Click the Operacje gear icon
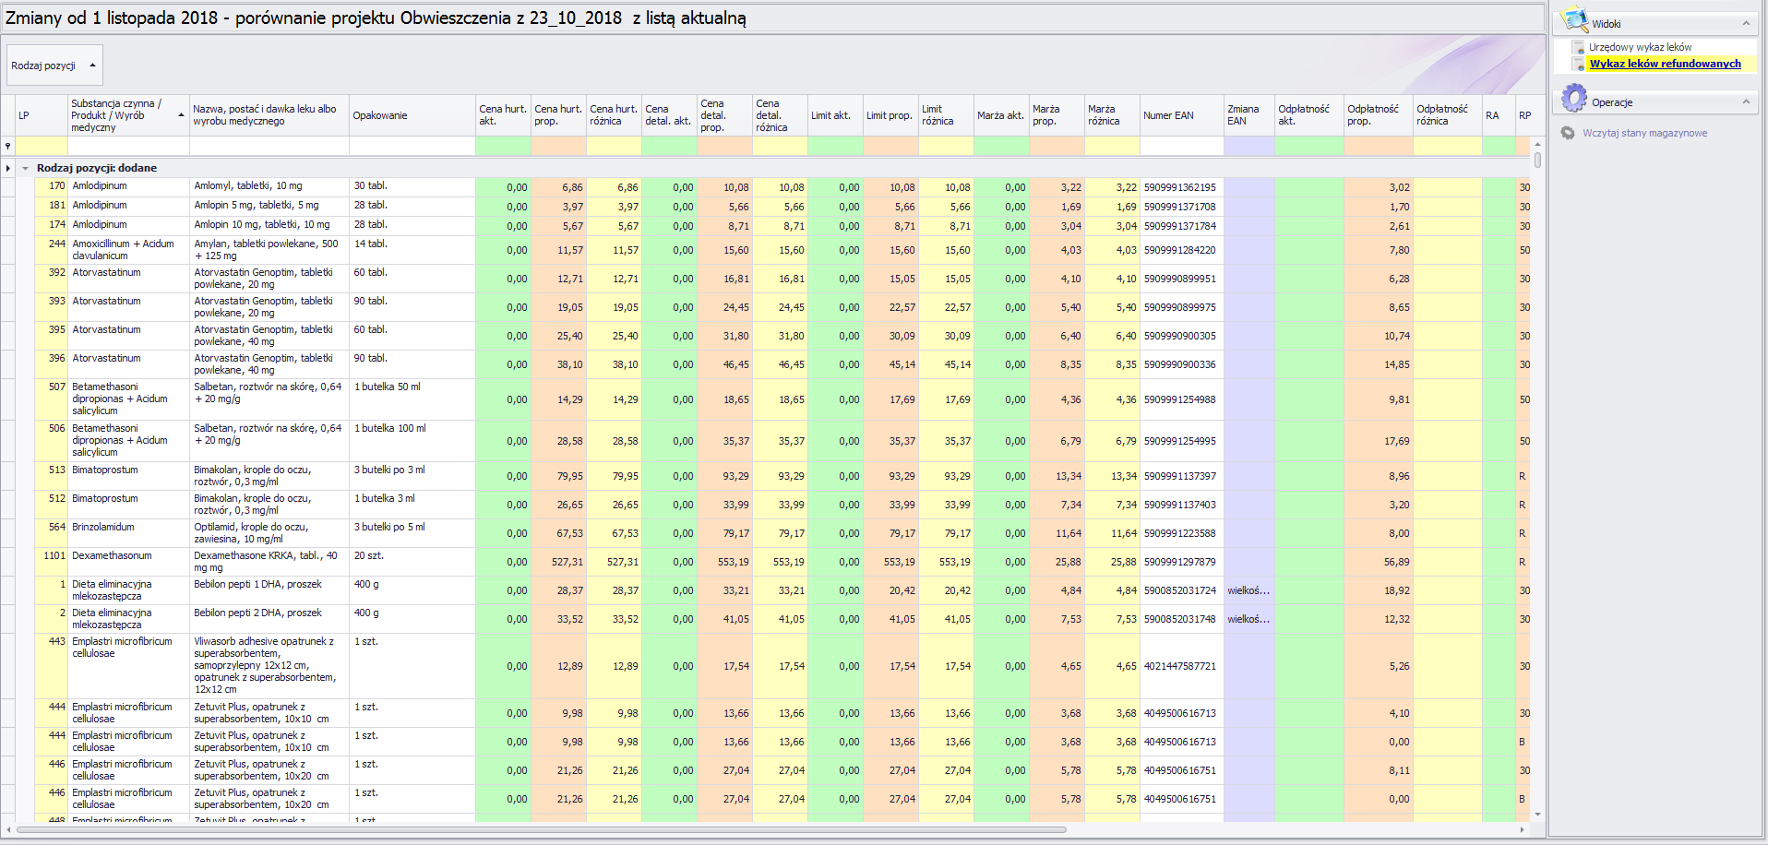Viewport: 1768px width, 845px height. pyautogui.click(x=1573, y=99)
